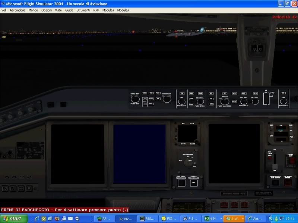Switch to the AF taskbar window
The width and height of the screenshot is (298, 223).
point(105,219)
